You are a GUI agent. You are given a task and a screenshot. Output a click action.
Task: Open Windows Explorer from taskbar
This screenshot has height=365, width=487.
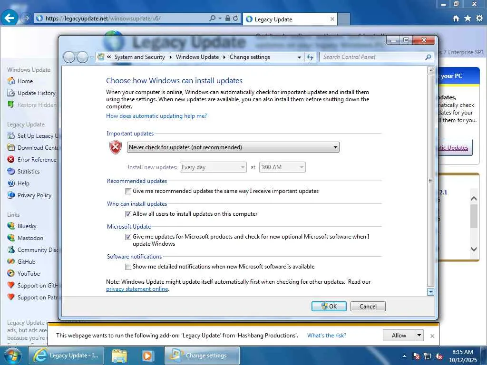(x=119, y=355)
